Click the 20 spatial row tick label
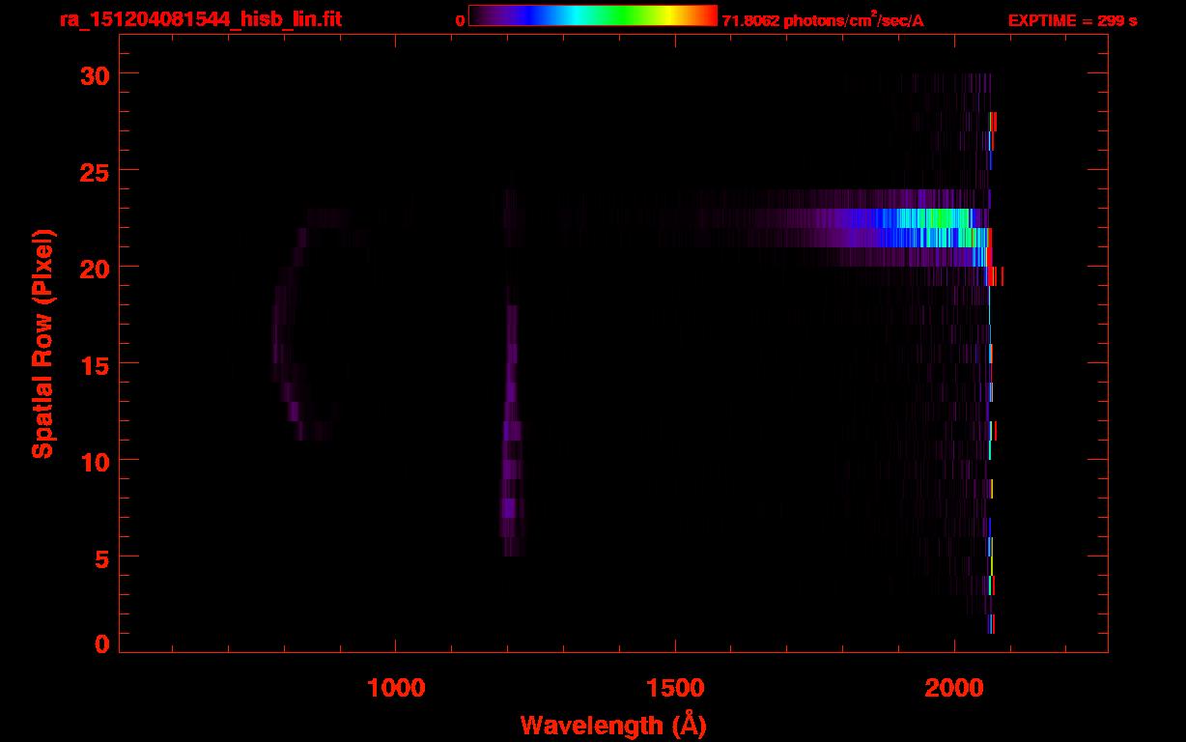1186x742 pixels. pyautogui.click(x=94, y=268)
